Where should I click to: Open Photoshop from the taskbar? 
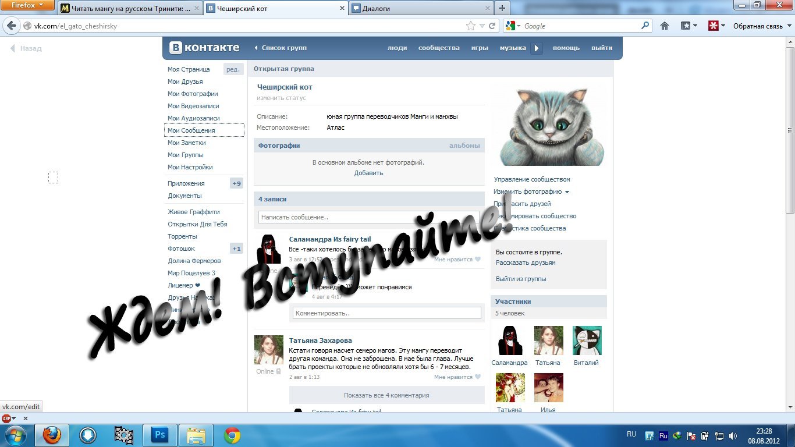coord(159,435)
